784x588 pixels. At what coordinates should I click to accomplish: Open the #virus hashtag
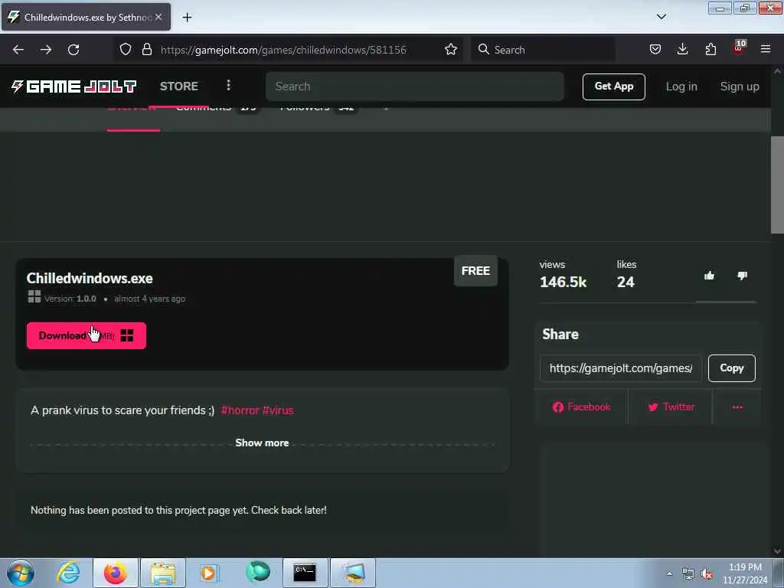click(x=278, y=410)
